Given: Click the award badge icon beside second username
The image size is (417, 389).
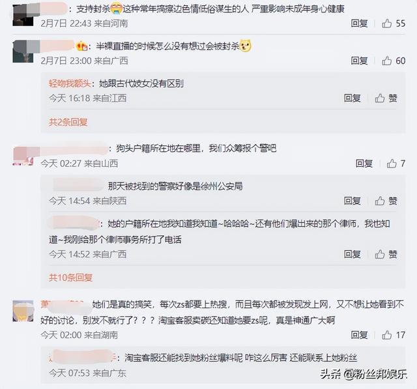Looking at the screenshot, I should pos(82,46).
